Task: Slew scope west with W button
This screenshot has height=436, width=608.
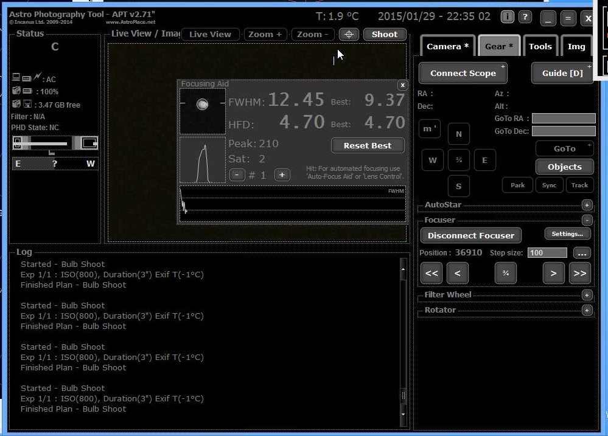Action: coord(432,160)
